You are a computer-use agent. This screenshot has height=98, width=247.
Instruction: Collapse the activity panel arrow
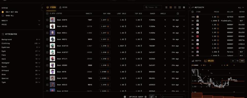(189, 7)
